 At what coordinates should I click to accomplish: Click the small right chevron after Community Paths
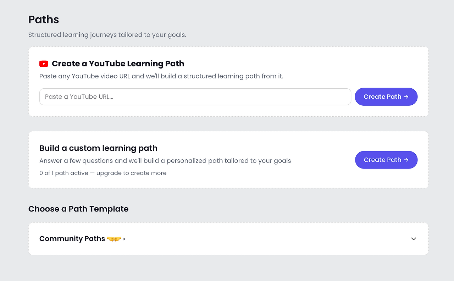tap(124, 239)
